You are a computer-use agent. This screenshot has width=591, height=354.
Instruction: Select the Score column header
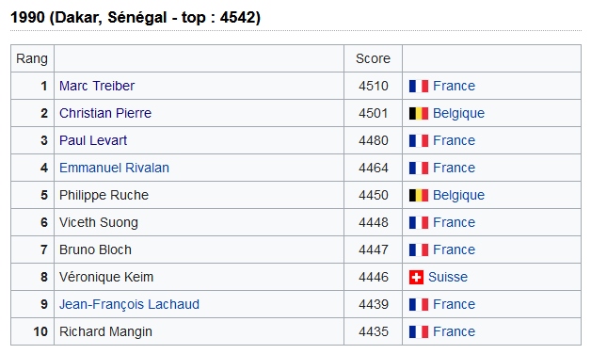point(374,58)
